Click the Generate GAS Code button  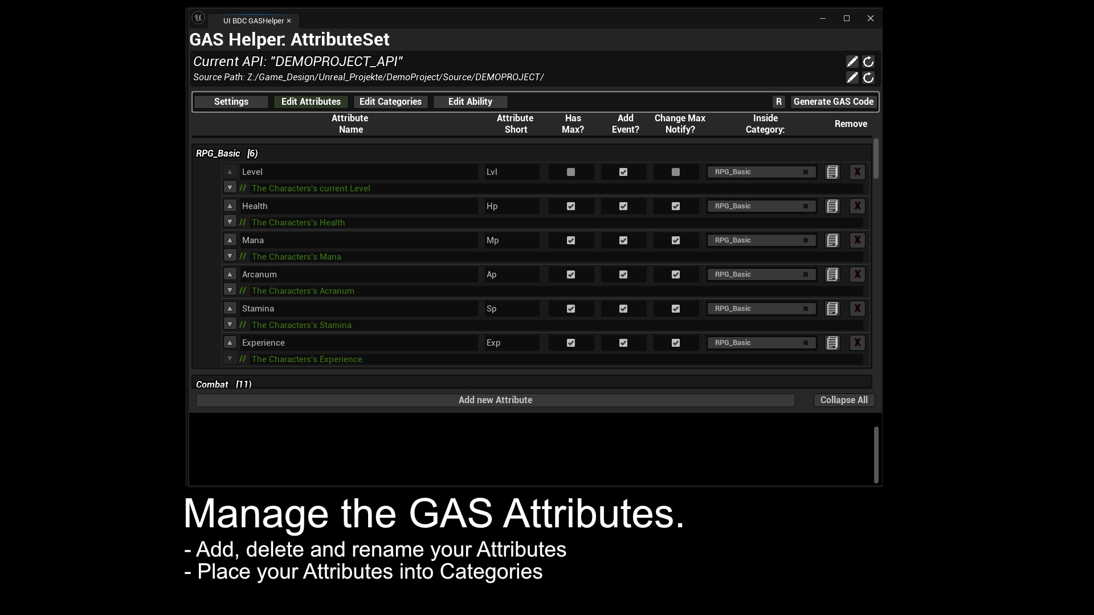[x=832, y=102]
